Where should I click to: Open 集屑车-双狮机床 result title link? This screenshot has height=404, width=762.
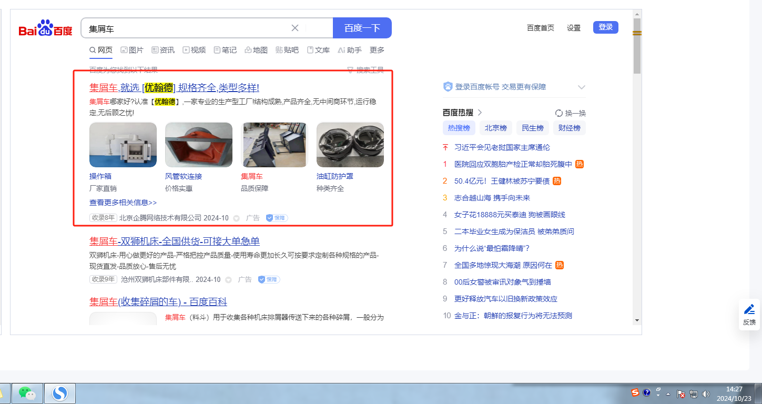pyautogui.click(x=175, y=241)
